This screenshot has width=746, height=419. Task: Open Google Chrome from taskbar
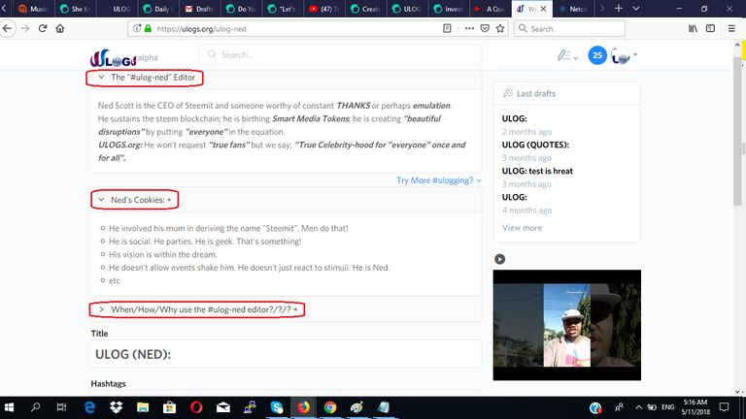[330, 407]
